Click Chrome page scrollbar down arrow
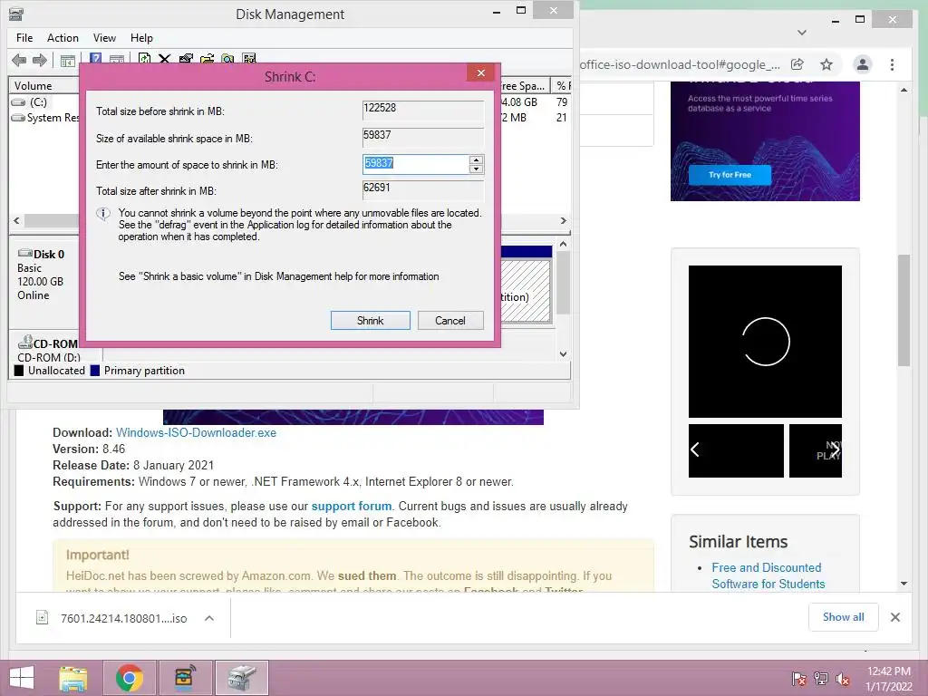 point(904,584)
